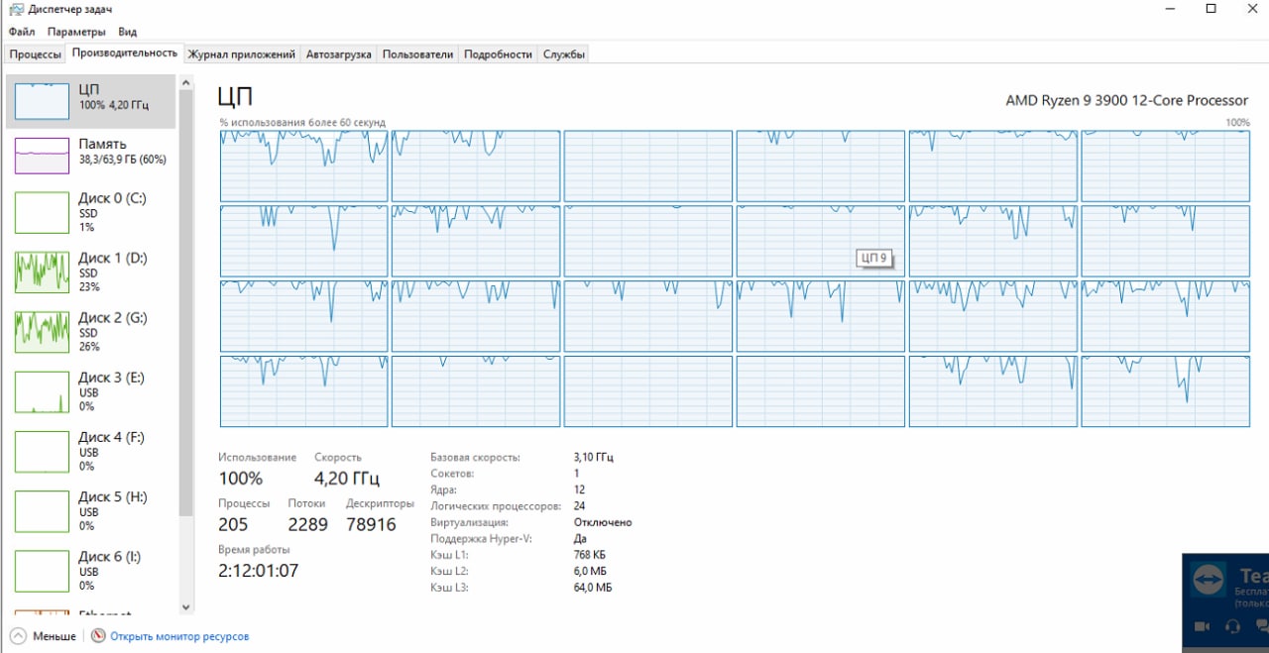Viewport: 1269px width, 653px height.
Task: Select the Память performance item
Action: point(91,155)
